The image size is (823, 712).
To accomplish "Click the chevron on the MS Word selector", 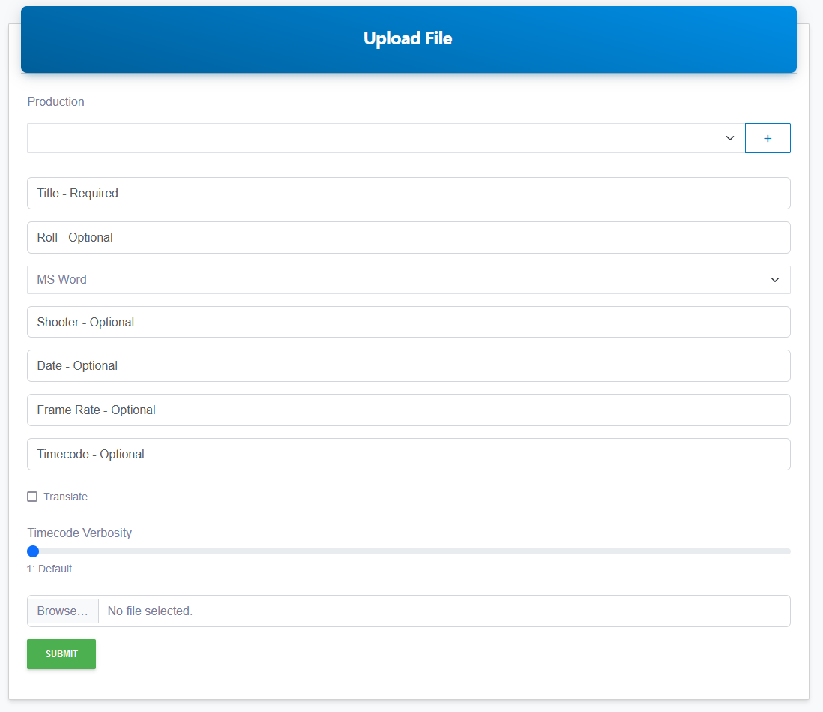I will tap(774, 279).
